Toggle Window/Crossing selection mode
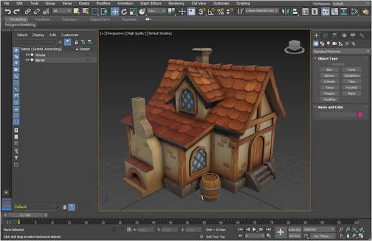Image resolution: width=372 pixels, height=241 pixels. [104, 11]
